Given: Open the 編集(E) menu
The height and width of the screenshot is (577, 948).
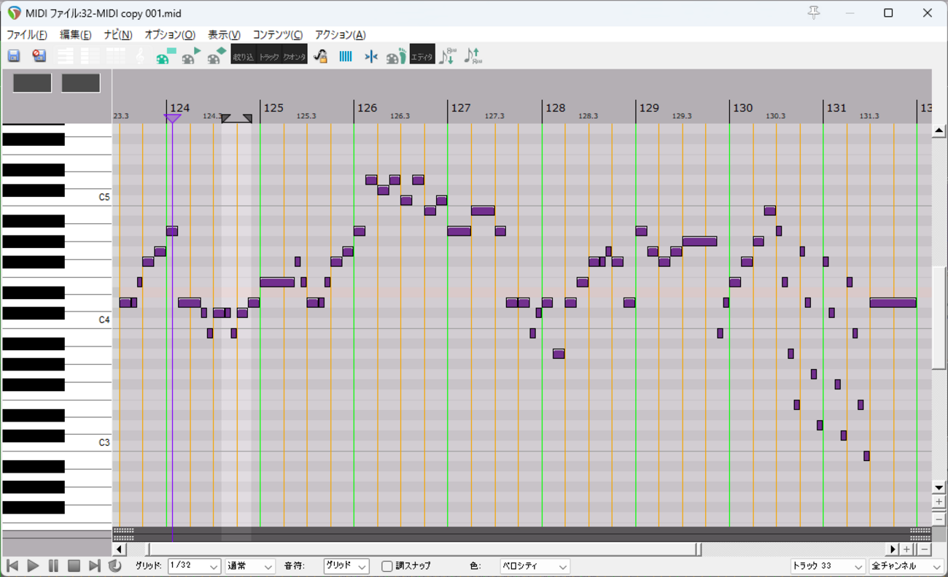Looking at the screenshot, I should [75, 34].
